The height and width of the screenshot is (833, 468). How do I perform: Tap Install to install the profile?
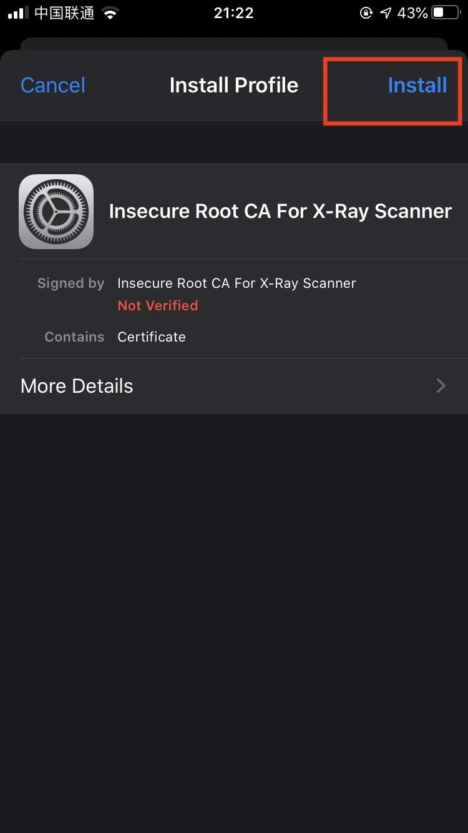click(417, 85)
